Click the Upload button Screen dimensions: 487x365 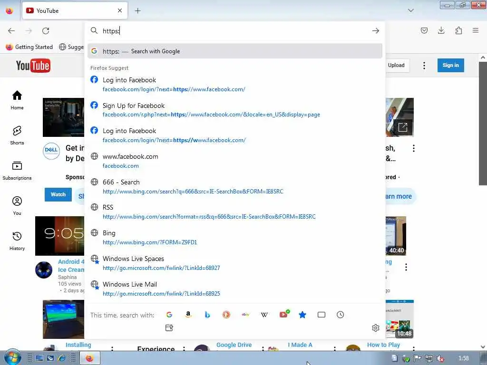[x=396, y=66]
